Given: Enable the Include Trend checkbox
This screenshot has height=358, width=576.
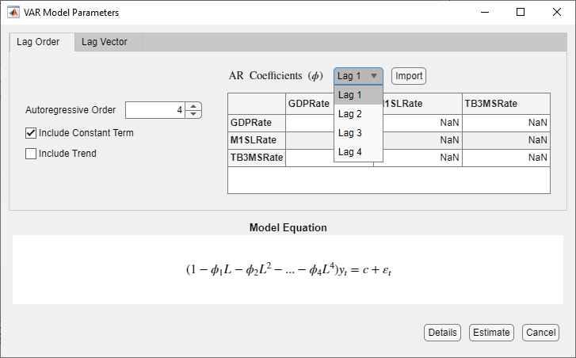Looking at the screenshot, I should coord(31,154).
